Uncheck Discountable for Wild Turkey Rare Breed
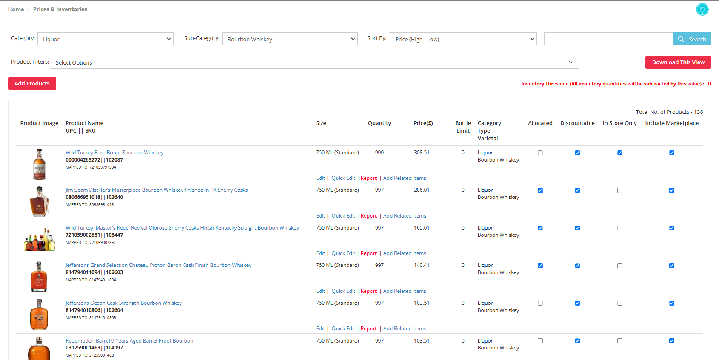 (x=577, y=153)
